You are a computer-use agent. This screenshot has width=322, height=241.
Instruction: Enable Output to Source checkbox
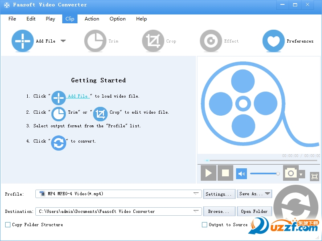(x=204, y=225)
